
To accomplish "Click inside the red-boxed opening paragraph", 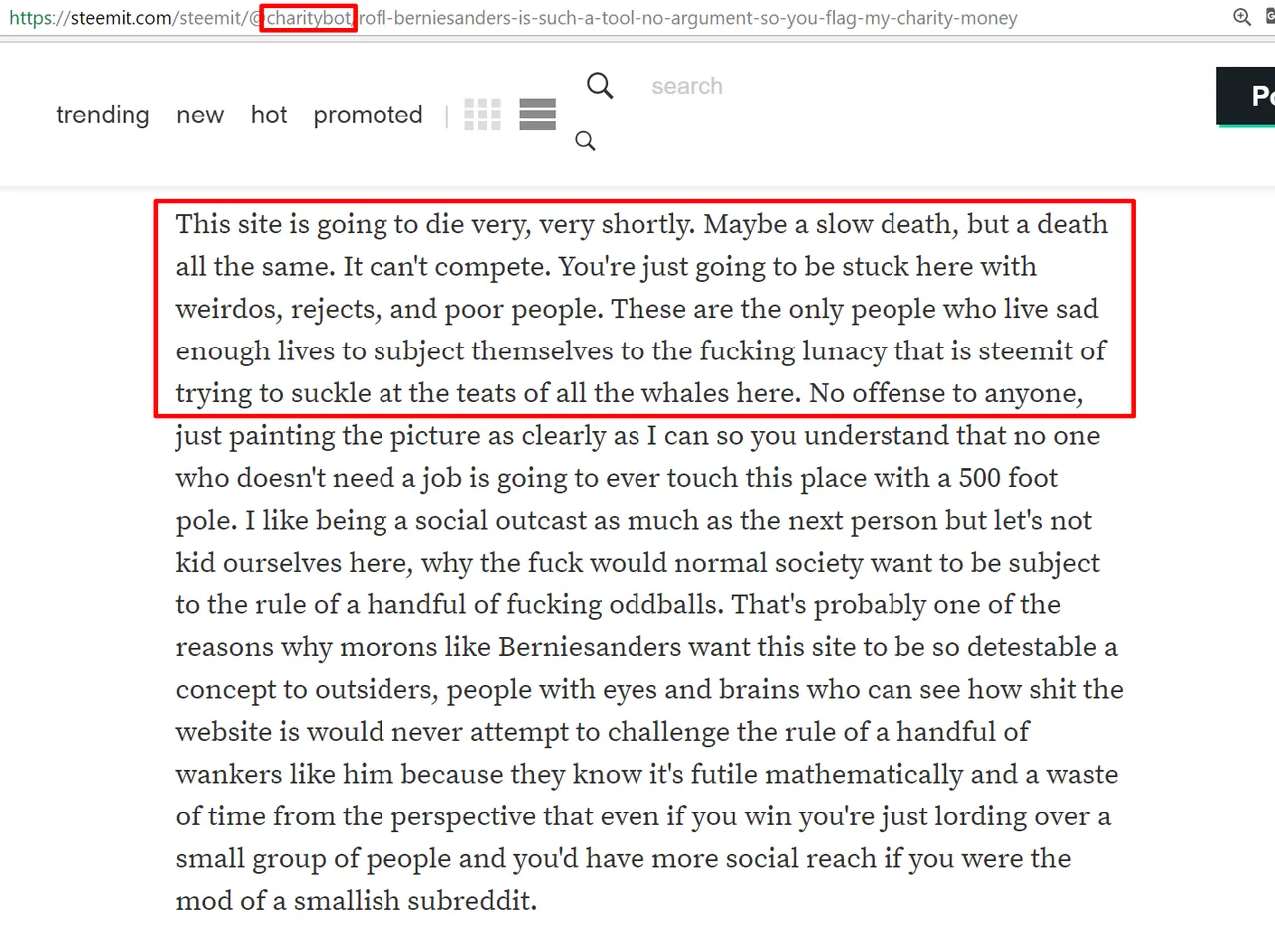I will point(644,309).
